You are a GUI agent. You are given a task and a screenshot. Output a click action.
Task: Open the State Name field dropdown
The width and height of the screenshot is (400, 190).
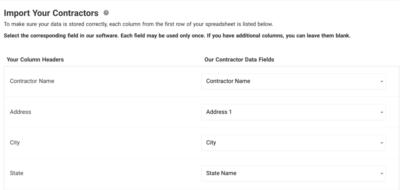[x=293, y=173]
